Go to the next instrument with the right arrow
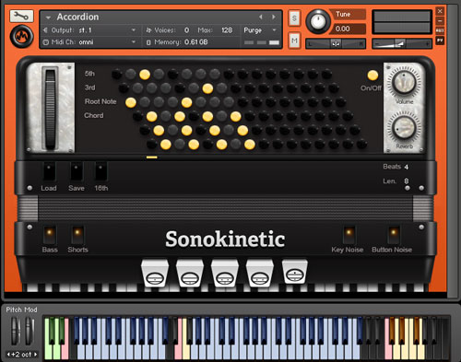This screenshot has height=362, width=461. 273,18
